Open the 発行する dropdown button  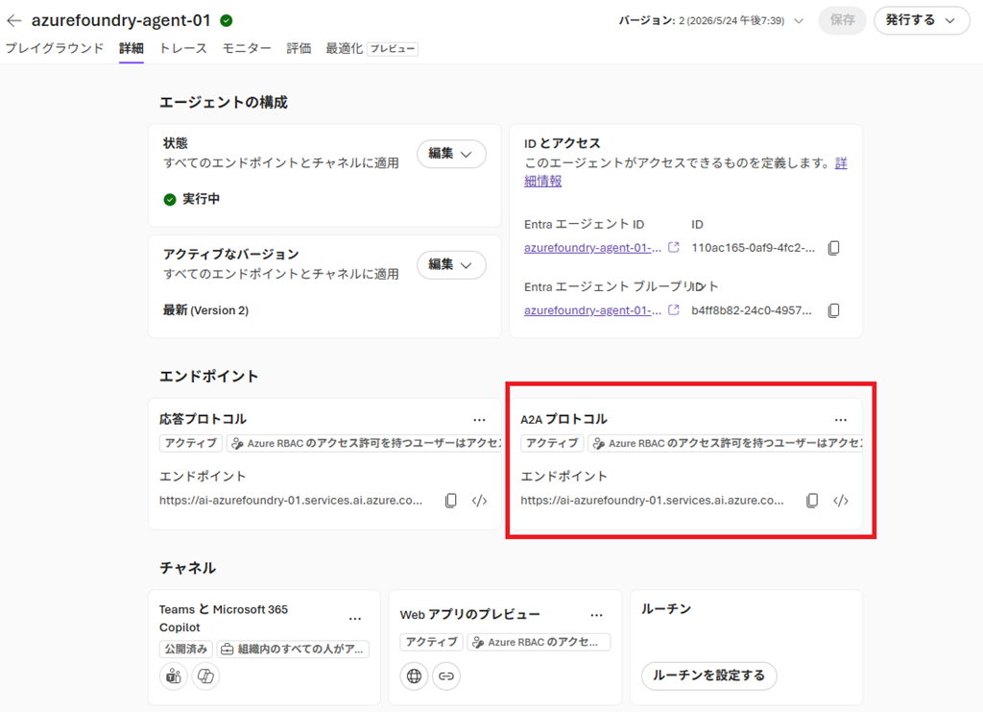click(922, 21)
